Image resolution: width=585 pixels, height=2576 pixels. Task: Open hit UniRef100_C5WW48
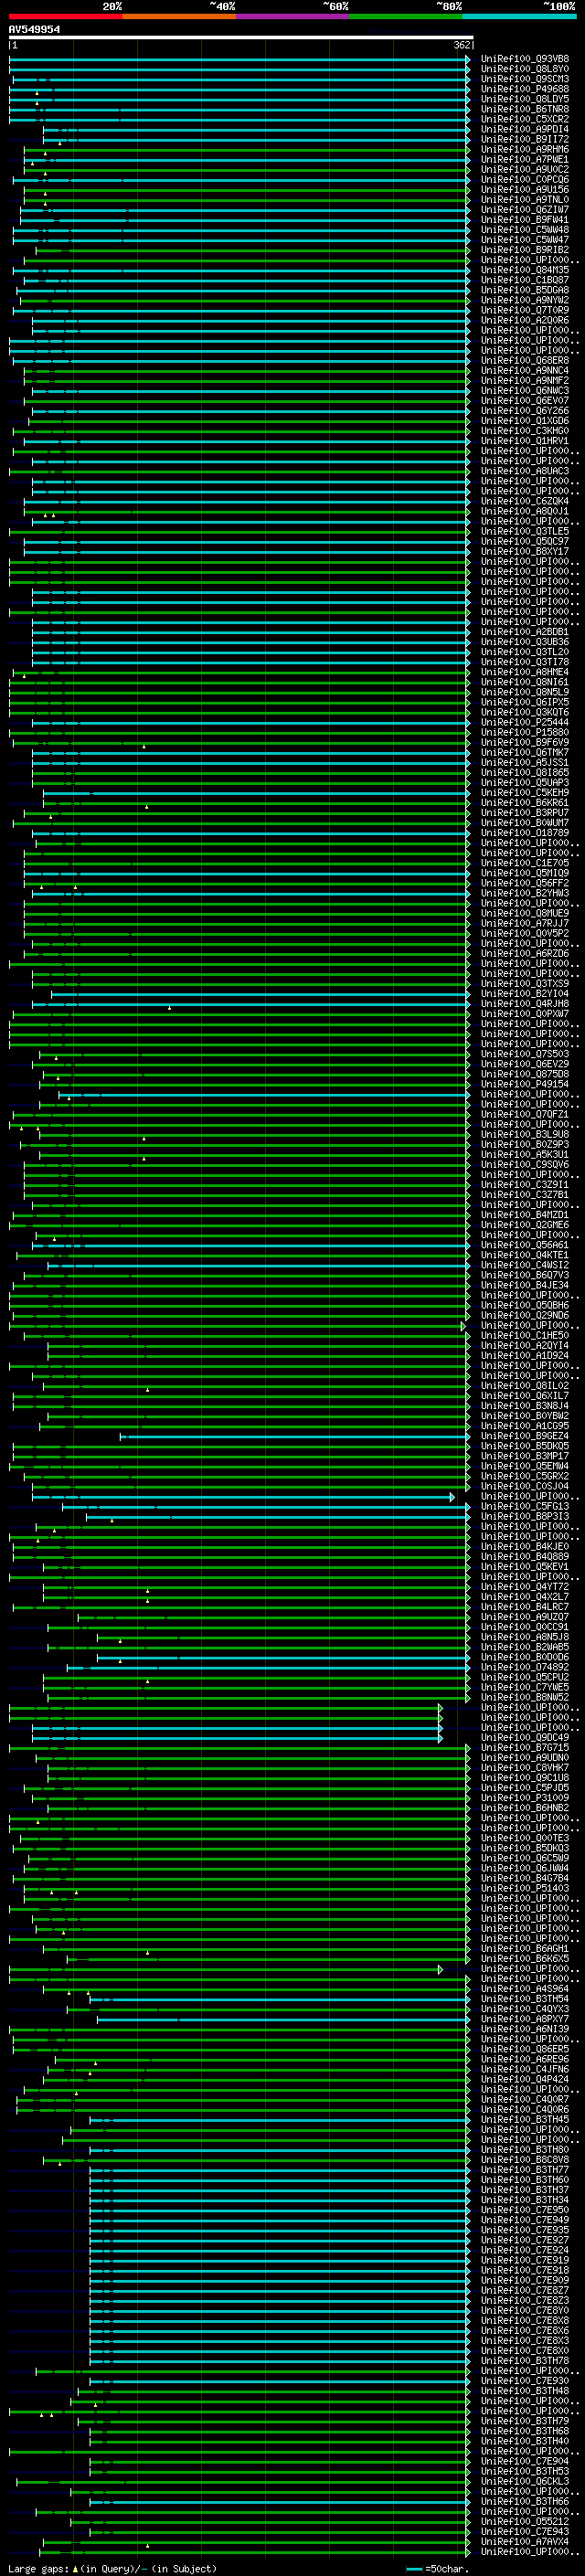coord(524,229)
